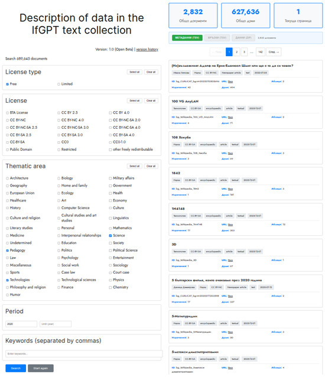Image resolution: width=325 pixels, height=377 pixels.
Task: Go to results page 3
Action: tap(244, 52)
